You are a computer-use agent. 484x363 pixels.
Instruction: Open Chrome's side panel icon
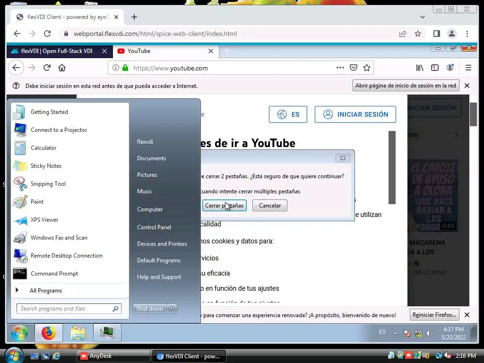tap(436, 34)
